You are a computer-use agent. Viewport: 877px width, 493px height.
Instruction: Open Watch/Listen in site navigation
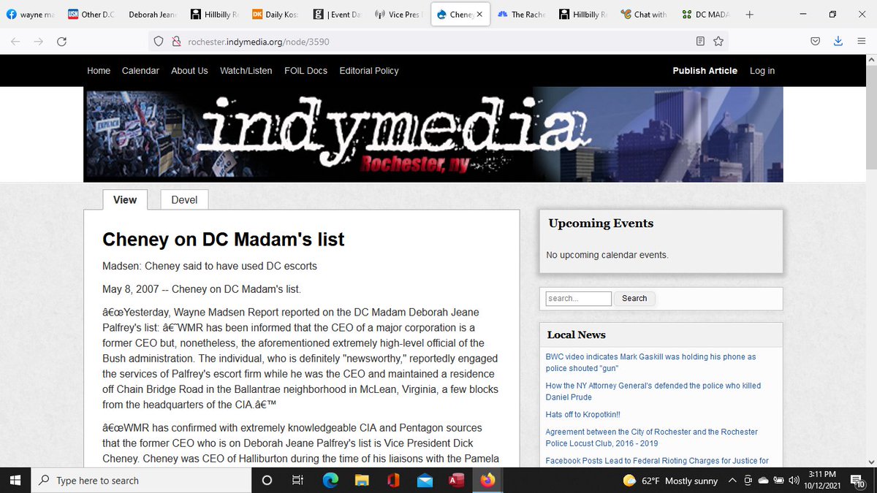[246, 71]
